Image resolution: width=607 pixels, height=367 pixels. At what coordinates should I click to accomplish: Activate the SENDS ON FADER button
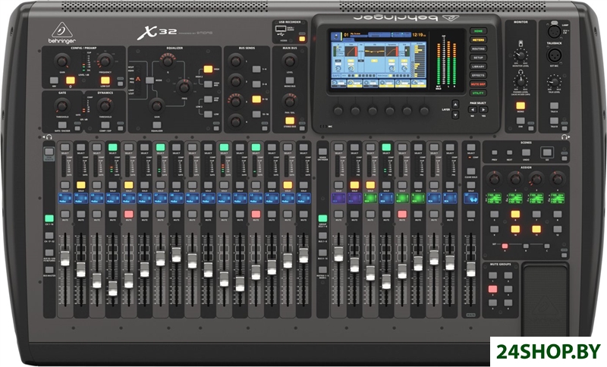tap(322, 152)
